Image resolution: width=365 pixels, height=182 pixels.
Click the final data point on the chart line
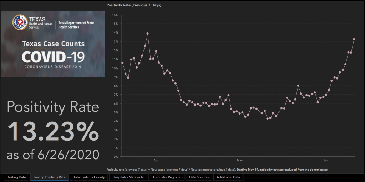pos(354,39)
